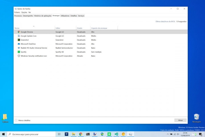
Task: Switch to the Utilizadores tab
Action: [65, 16]
